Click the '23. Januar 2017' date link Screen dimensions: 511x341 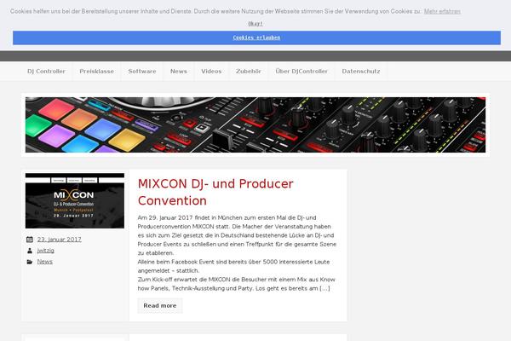[60, 240]
